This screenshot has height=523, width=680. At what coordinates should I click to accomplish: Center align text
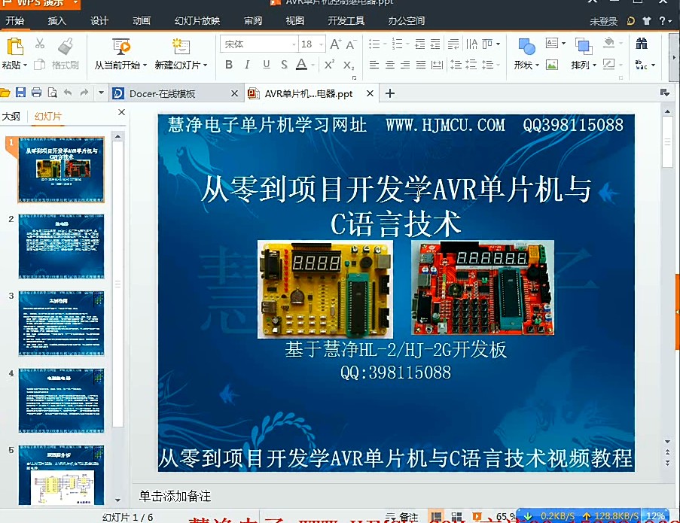coord(390,65)
